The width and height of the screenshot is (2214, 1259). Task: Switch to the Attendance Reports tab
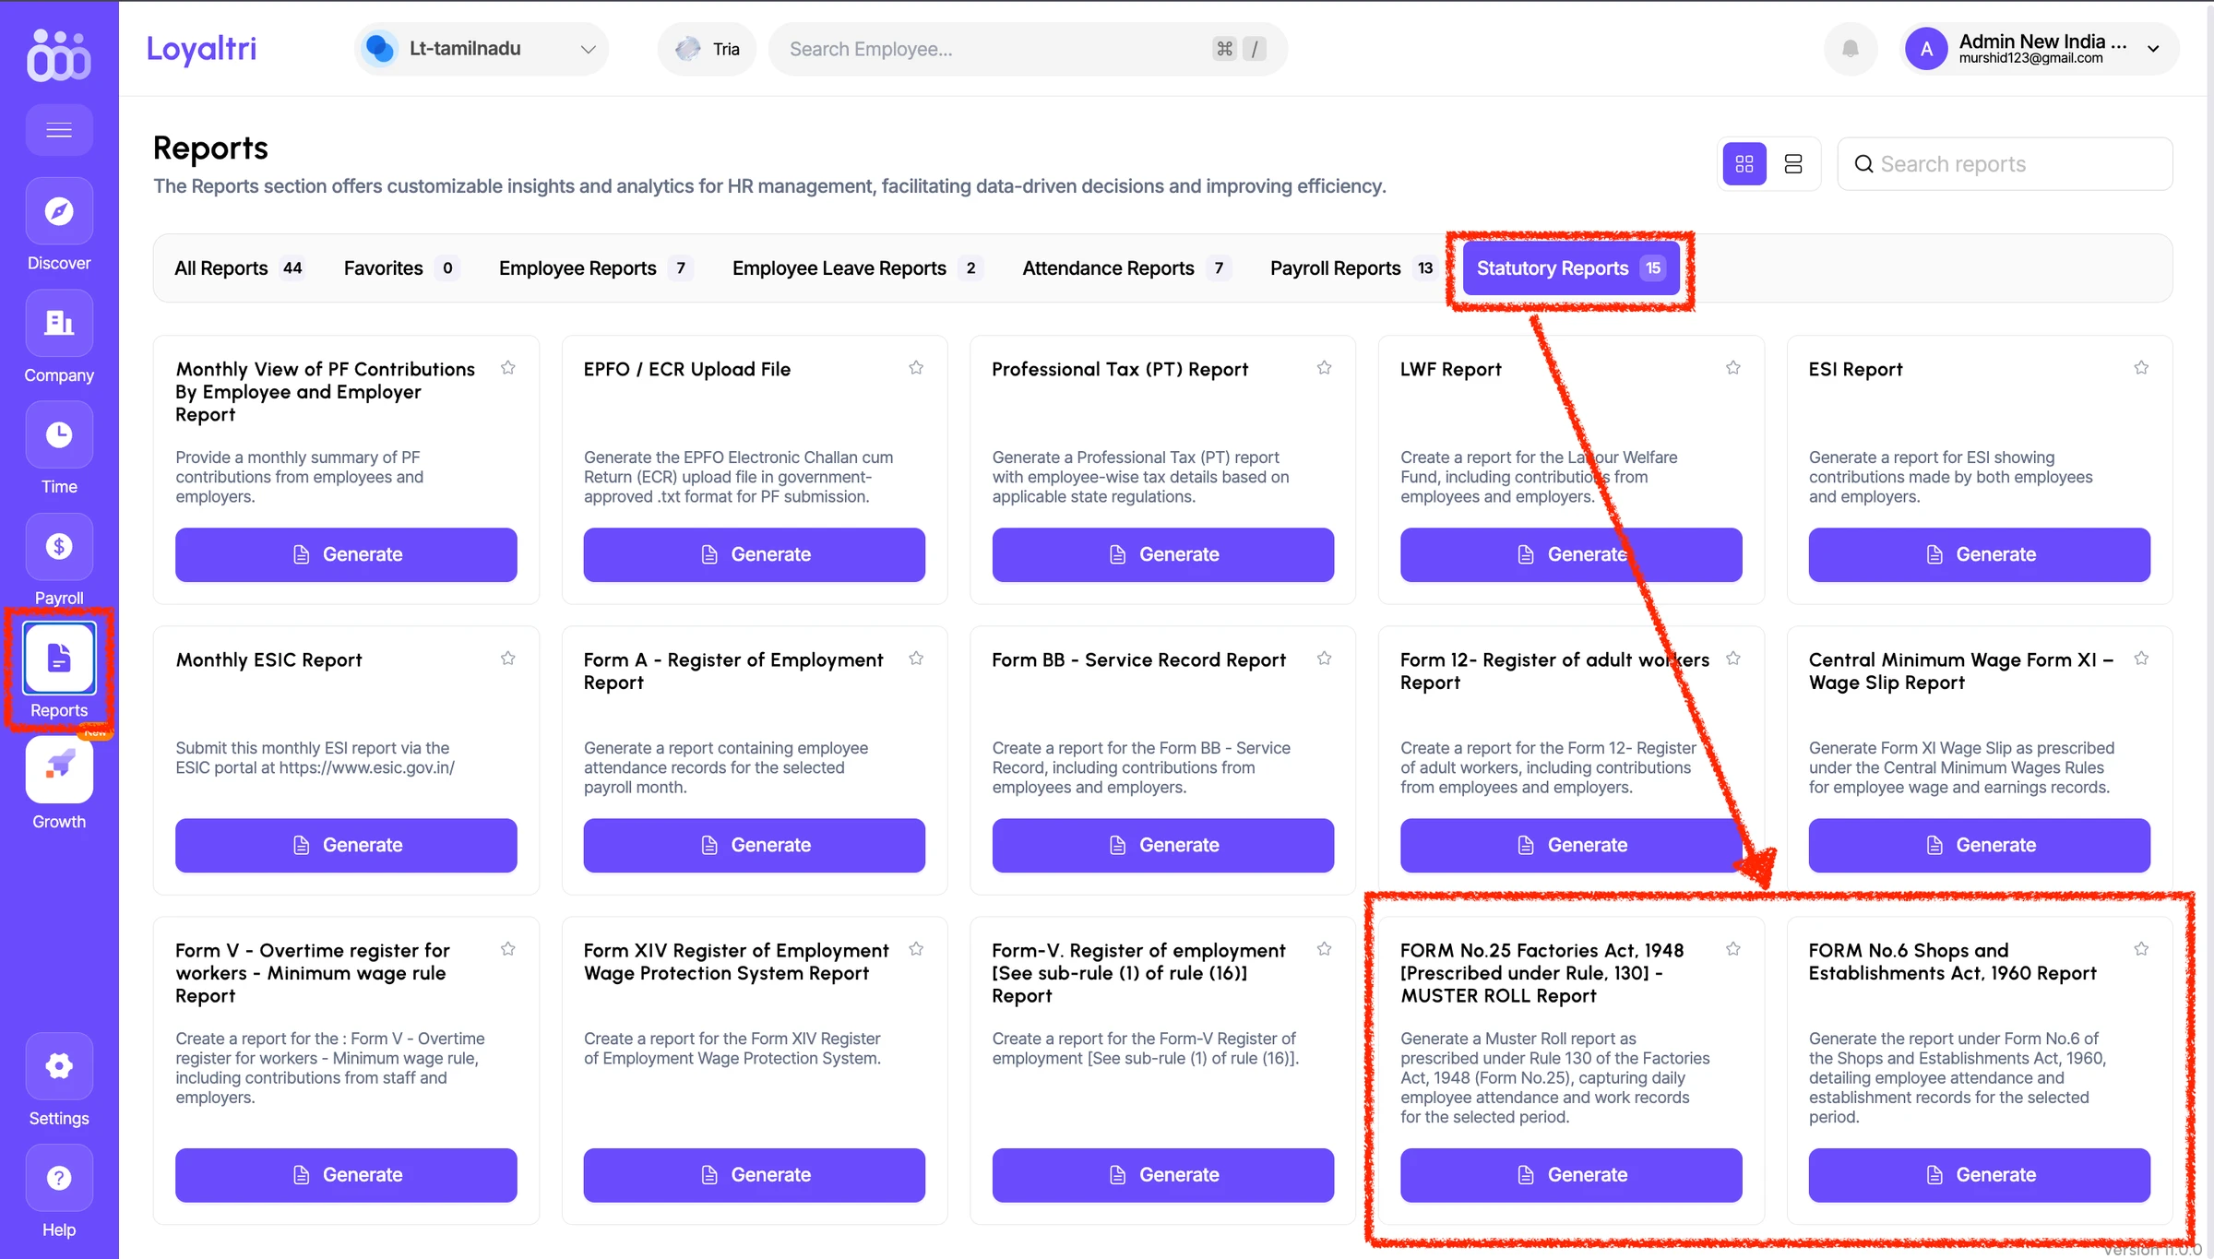[1125, 268]
